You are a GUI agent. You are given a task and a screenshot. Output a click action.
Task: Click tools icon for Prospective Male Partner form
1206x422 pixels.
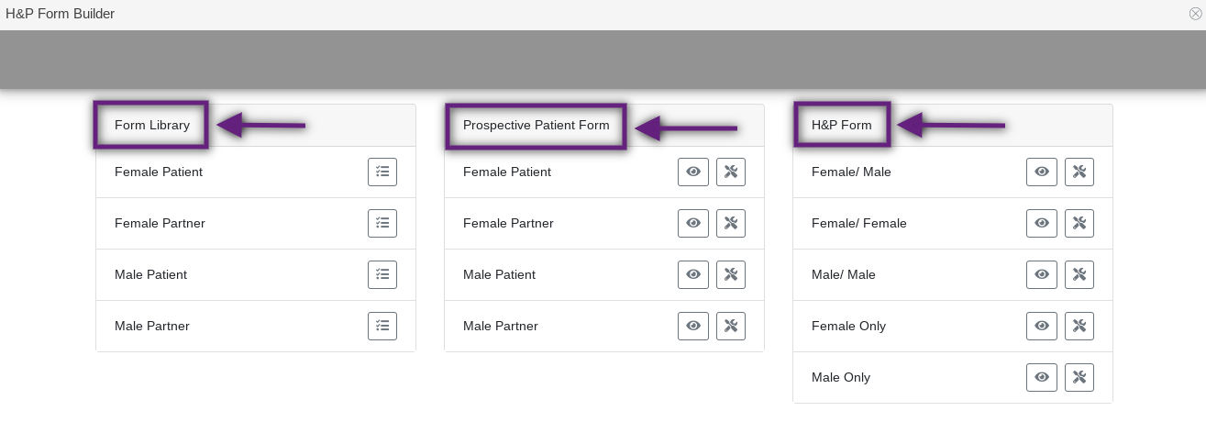[x=731, y=326]
